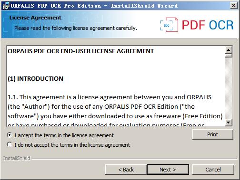Click the END-USER LICENSE AGREEMENT title line

click(81, 51)
